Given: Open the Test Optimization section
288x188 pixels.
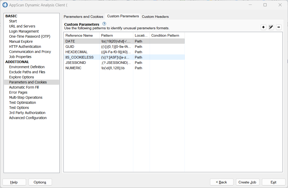Looking at the screenshot, I should (22, 102).
